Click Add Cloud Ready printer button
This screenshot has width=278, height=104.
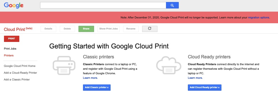pyautogui.click(x=205, y=87)
